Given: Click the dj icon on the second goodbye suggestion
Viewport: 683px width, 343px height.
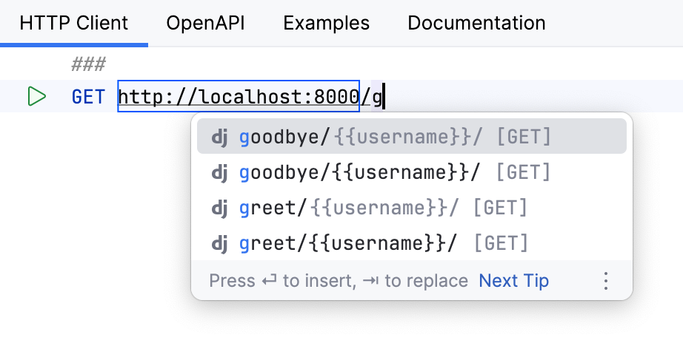Looking at the screenshot, I should [219, 172].
